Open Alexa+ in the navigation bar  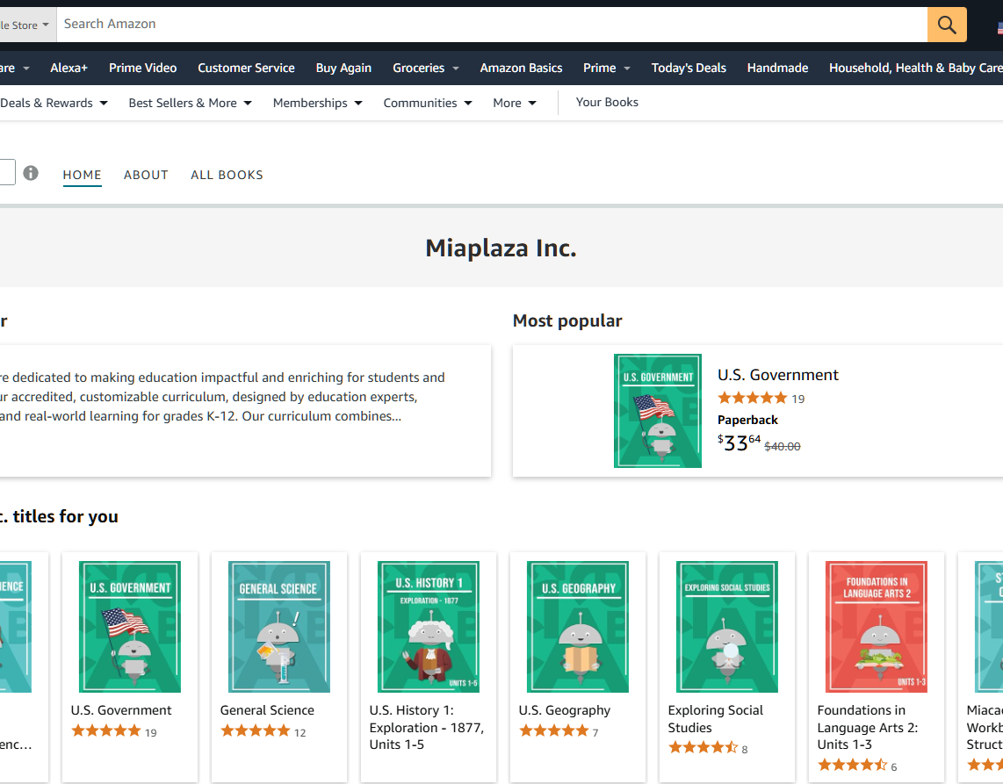click(69, 68)
